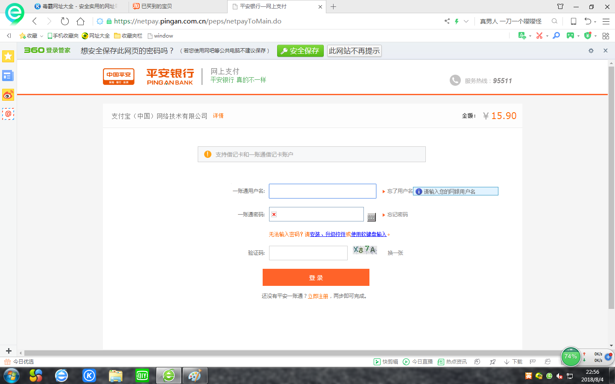This screenshot has width=615, height=384.
Task: Open the blue news sidebar icon
Action: (x=8, y=76)
